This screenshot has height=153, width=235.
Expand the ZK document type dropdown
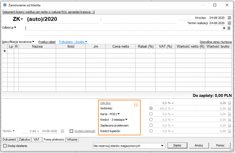(22, 19)
